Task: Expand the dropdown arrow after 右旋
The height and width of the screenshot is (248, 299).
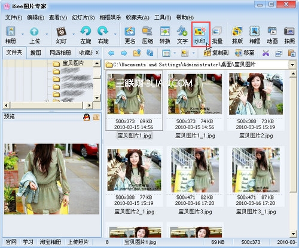Action: [115, 34]
